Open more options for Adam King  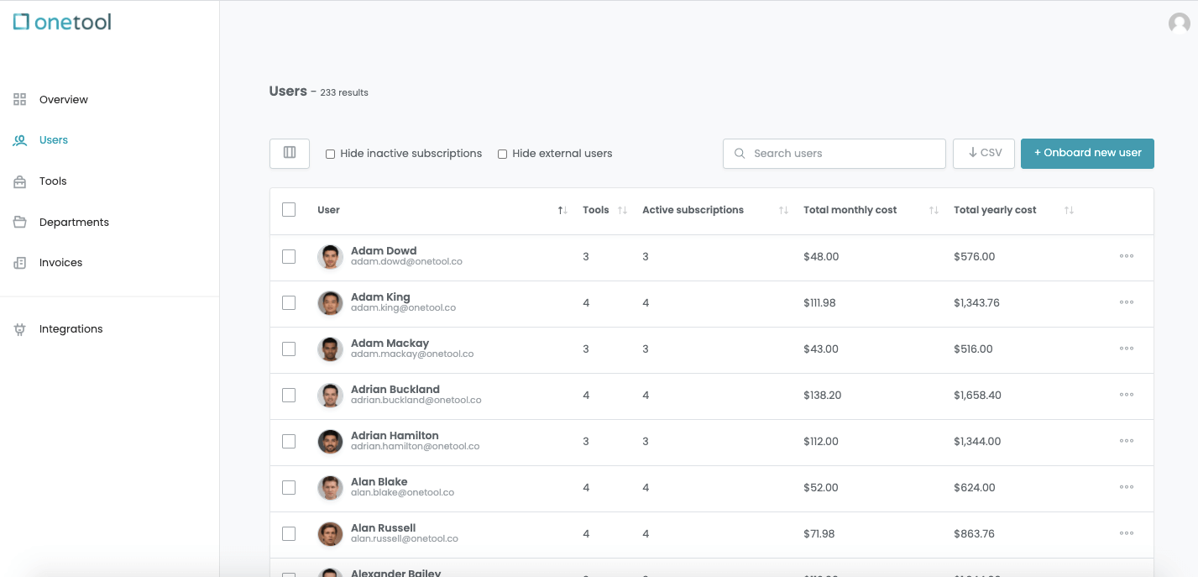pyautogui.click(x=1127, y=302)
